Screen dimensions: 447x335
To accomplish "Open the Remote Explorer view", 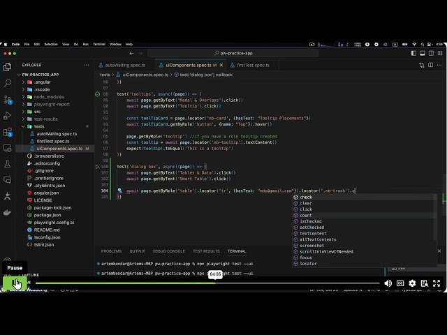I will [8, 148].
